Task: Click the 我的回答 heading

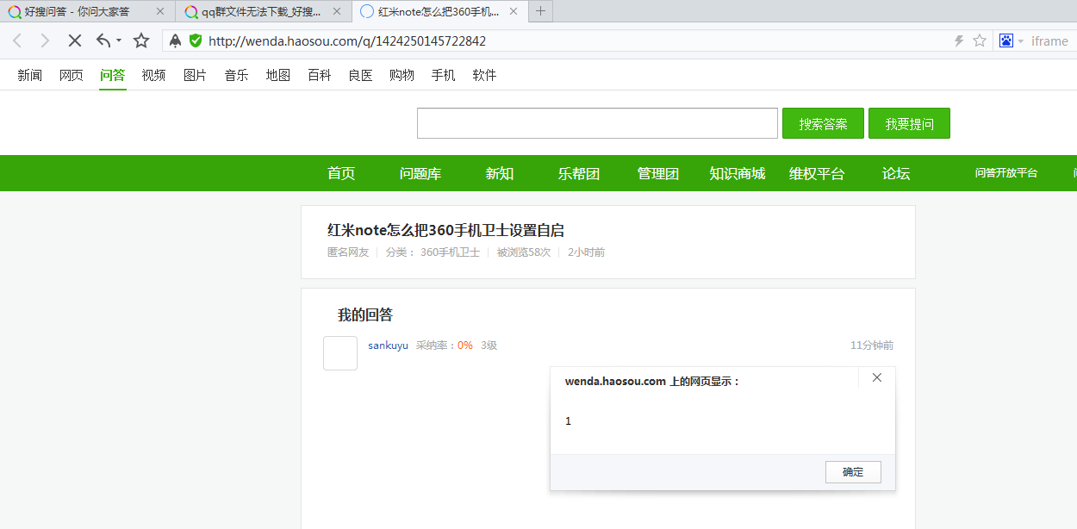Action: coord(365,315)
